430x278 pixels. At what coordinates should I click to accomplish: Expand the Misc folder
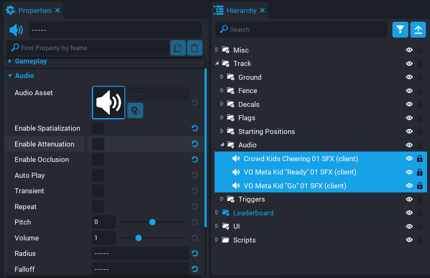[217, 50]
